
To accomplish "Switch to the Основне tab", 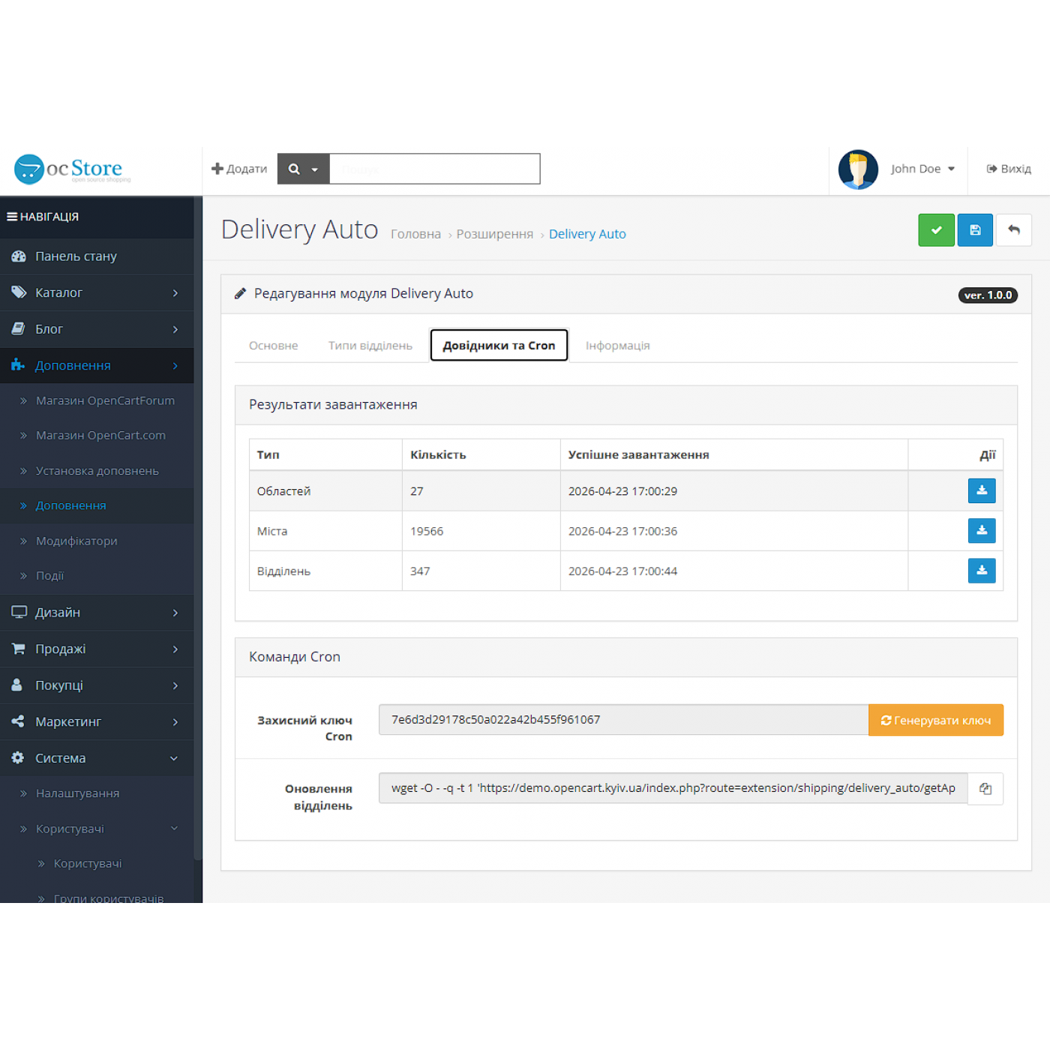I will pyautogui.click(x=273, y=346).
